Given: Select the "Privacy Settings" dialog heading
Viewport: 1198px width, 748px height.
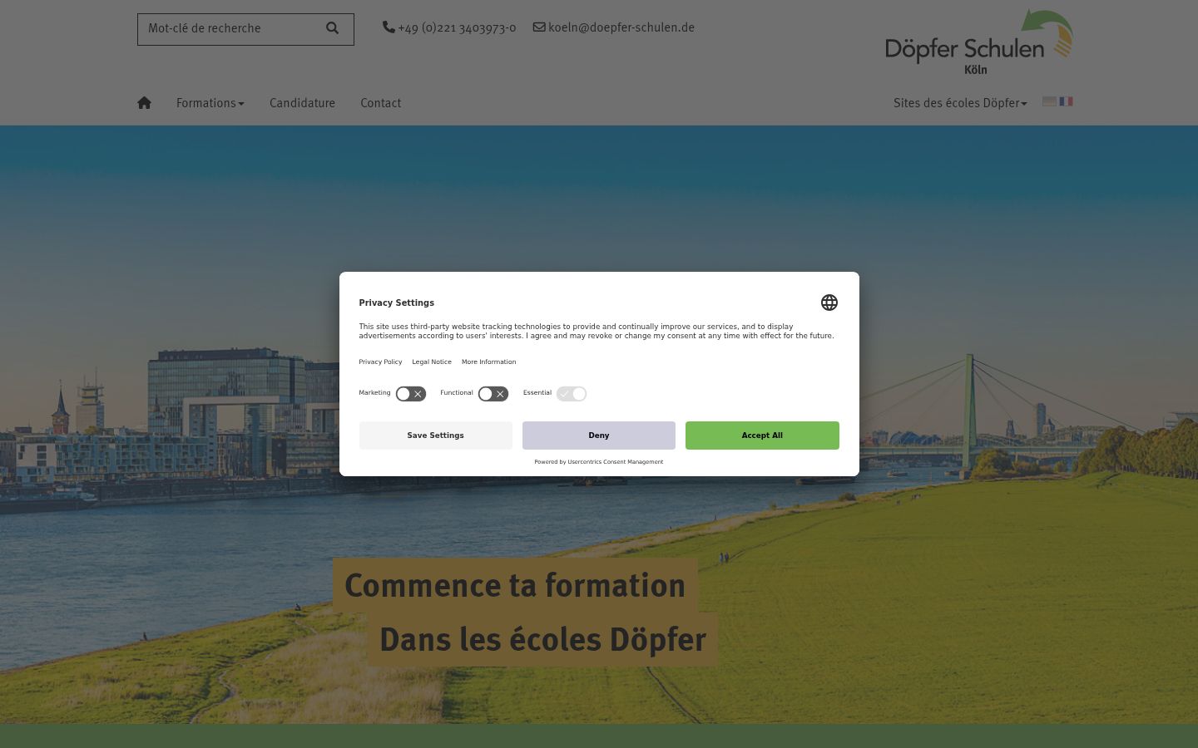Looking at the screenshot, I should [397, 303].
